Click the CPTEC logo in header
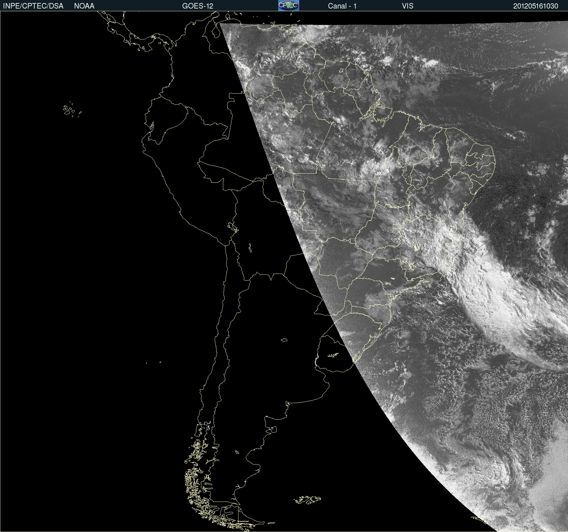Screen dimensions: 568x532 tap(289, 5)
